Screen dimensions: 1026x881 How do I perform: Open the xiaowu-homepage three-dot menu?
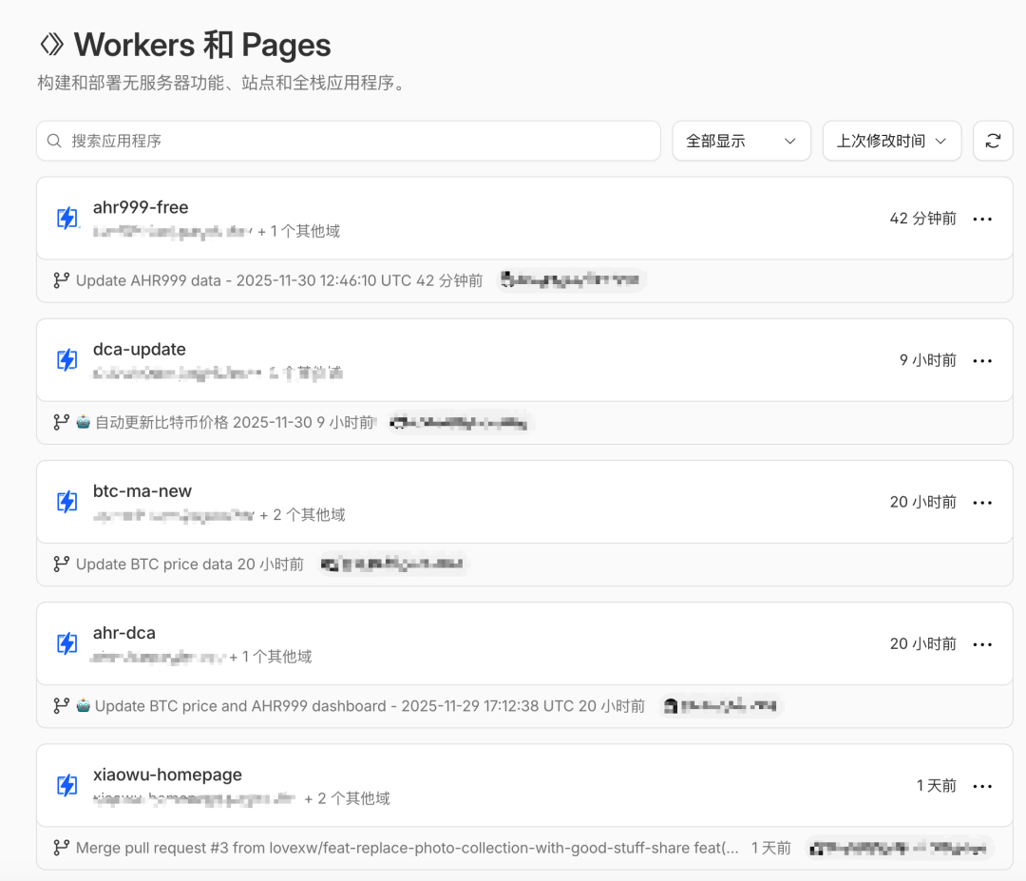click(x=982, y=786)
